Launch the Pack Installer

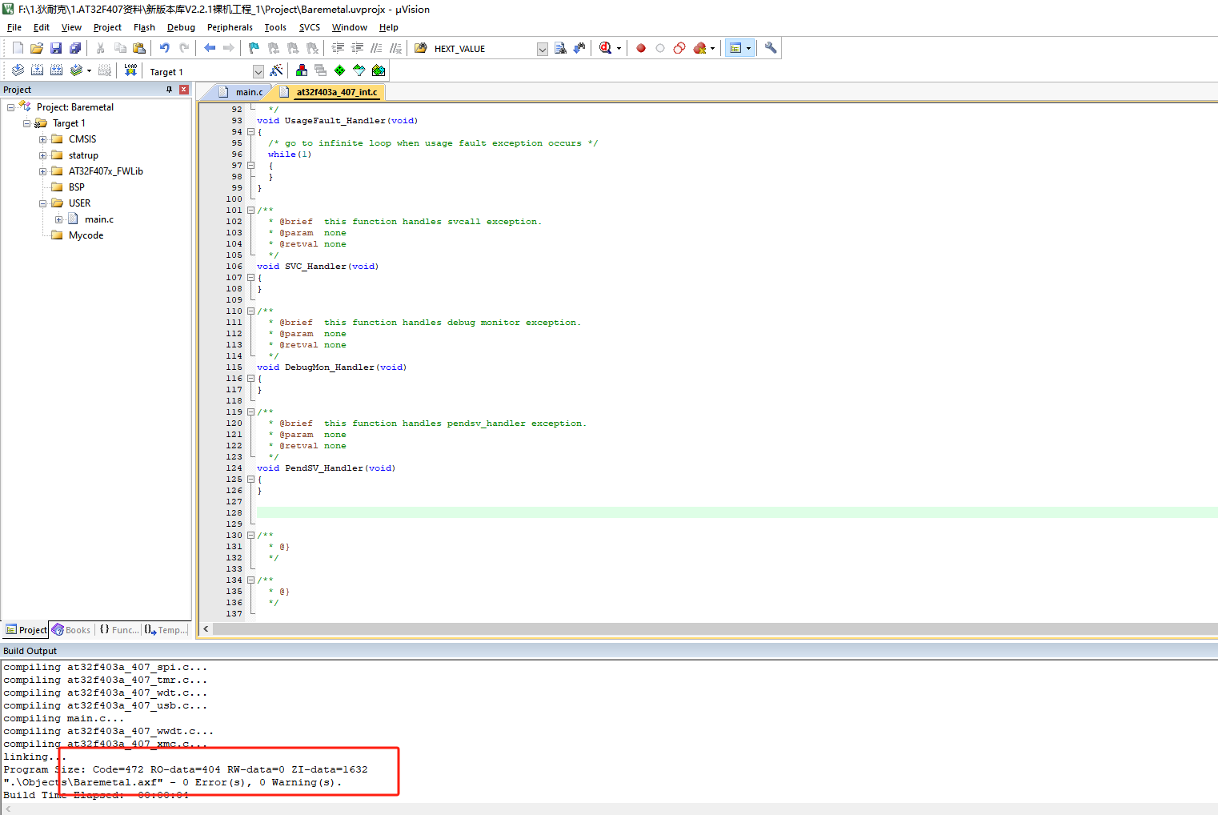[x=379, y=70]
